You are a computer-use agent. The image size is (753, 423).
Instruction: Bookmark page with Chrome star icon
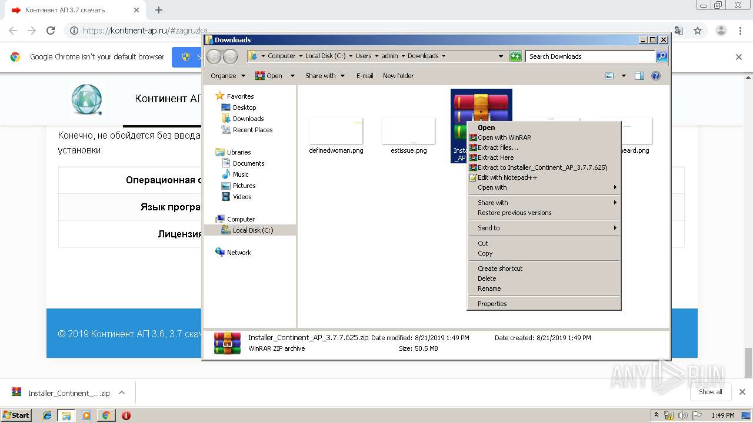tap(698, 31)
